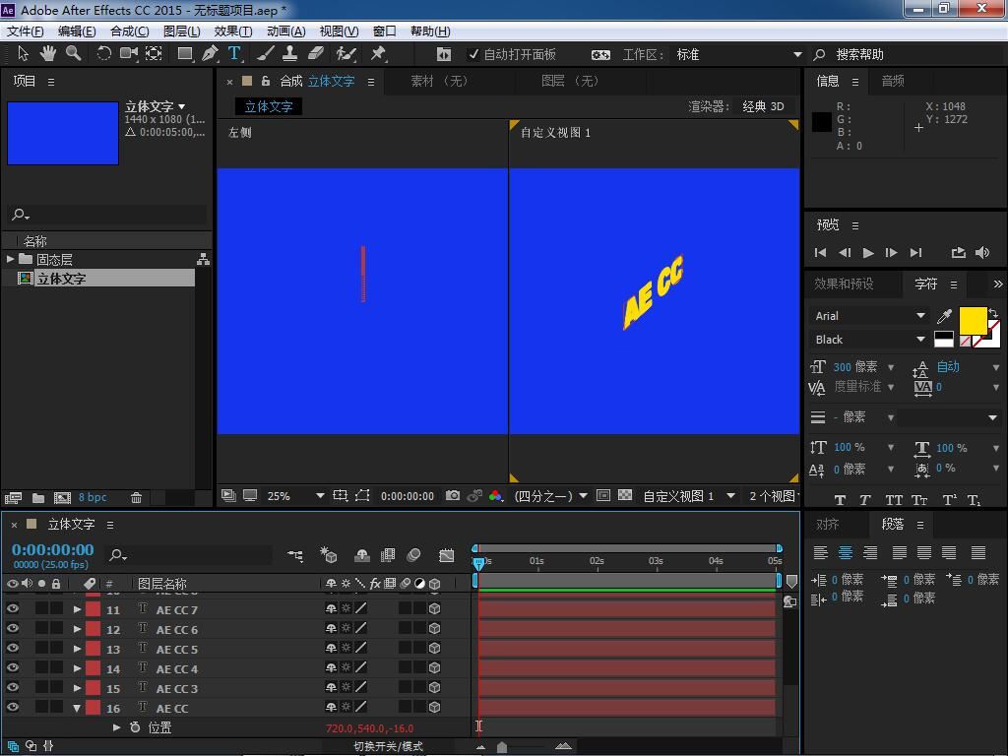Jump to the first frame
This screenshot has width=1008, height=756.
(x=820, y=253)
